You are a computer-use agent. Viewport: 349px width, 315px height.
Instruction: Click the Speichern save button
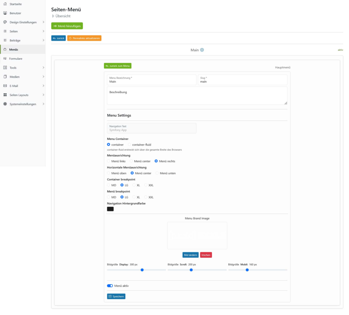pos(116,296)
